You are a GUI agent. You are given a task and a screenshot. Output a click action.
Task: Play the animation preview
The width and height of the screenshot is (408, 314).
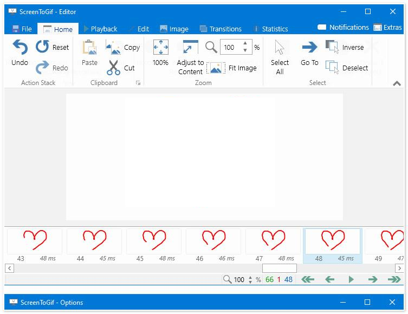[351, 279]
